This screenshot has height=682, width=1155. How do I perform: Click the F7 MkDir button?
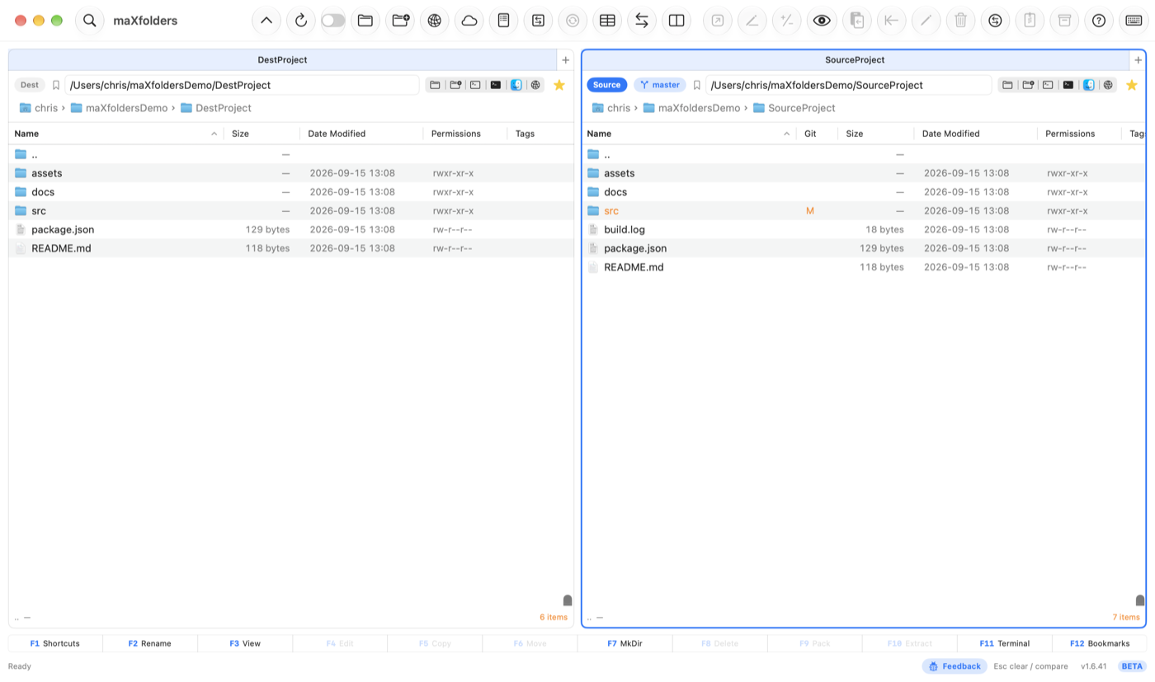coord(625,643)
